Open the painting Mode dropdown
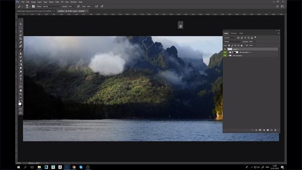This screenshot has width=302, height=170. [51, 6]
